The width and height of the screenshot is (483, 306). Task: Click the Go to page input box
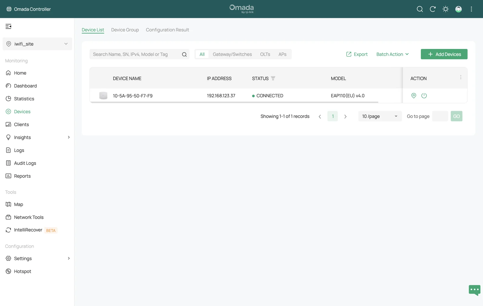coord(440,116)
